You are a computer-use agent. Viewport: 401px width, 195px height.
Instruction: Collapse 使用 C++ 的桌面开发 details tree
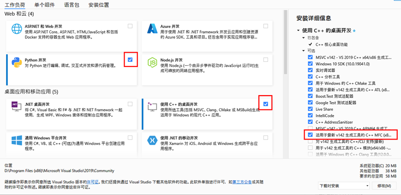298,30
